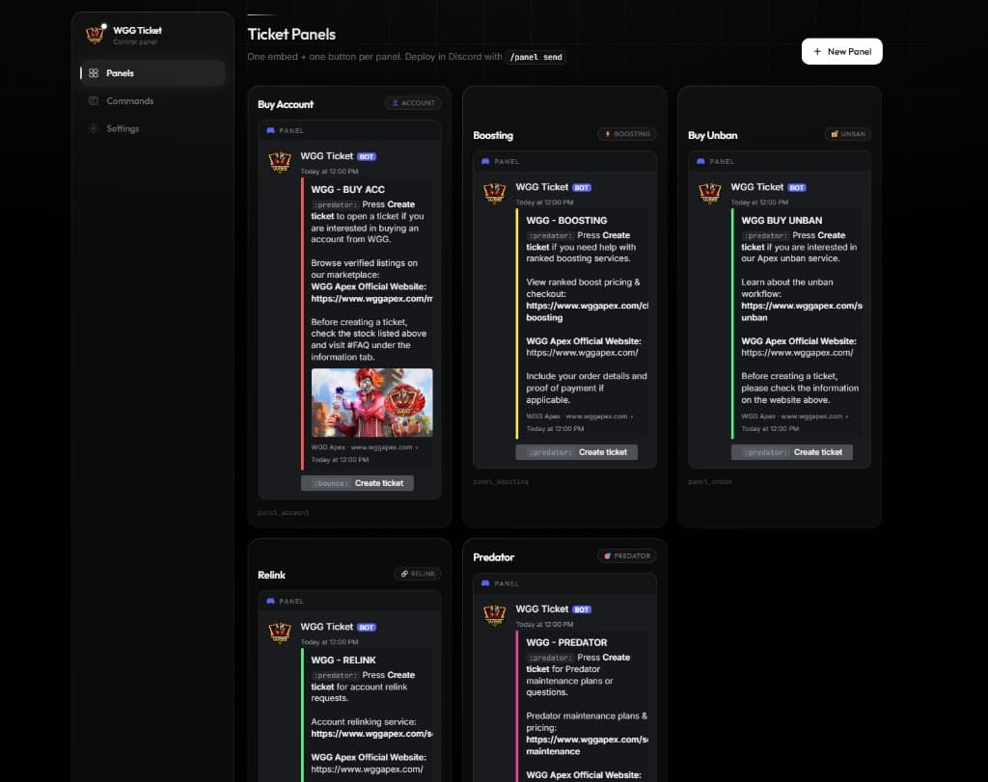The image size is (988, 782).
Task: Click the bot avatar in Relink panel
Action: pos(280,633)
